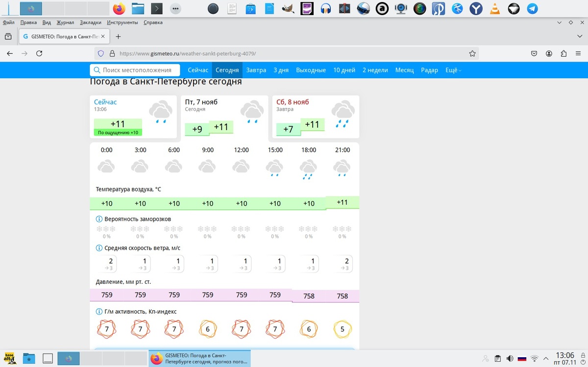Screen dimensions: 588x367
Task: Activate the Firefox GISMETEO taskbar entry
Action: click(199, 358)
